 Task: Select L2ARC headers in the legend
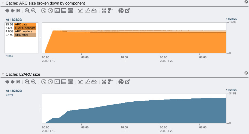[x=25, y=28]
